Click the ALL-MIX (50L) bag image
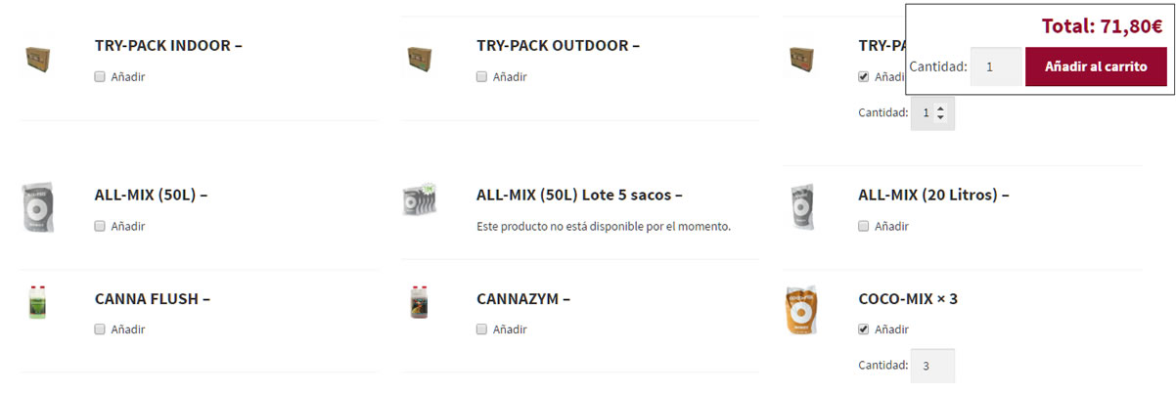Viewport: 1176px width, 394px height. click(x=37, y=206)
